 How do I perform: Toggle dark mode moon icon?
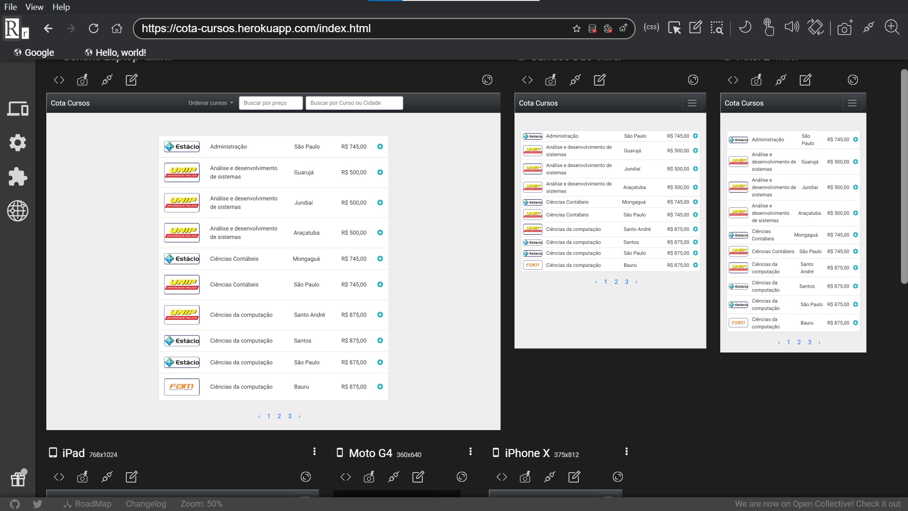[745, 27]
